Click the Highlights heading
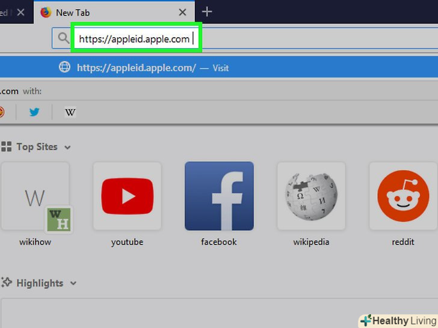Screen dimensions: 438x328 pyautogui.click(x=40, y=283)
